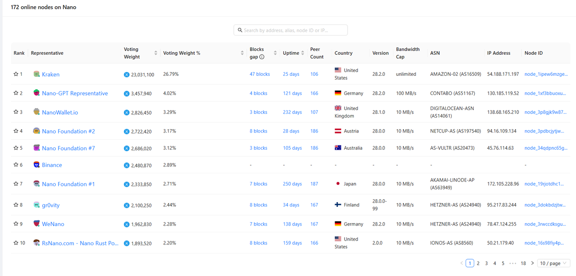Select IP address 45.76.114.63

501,148
